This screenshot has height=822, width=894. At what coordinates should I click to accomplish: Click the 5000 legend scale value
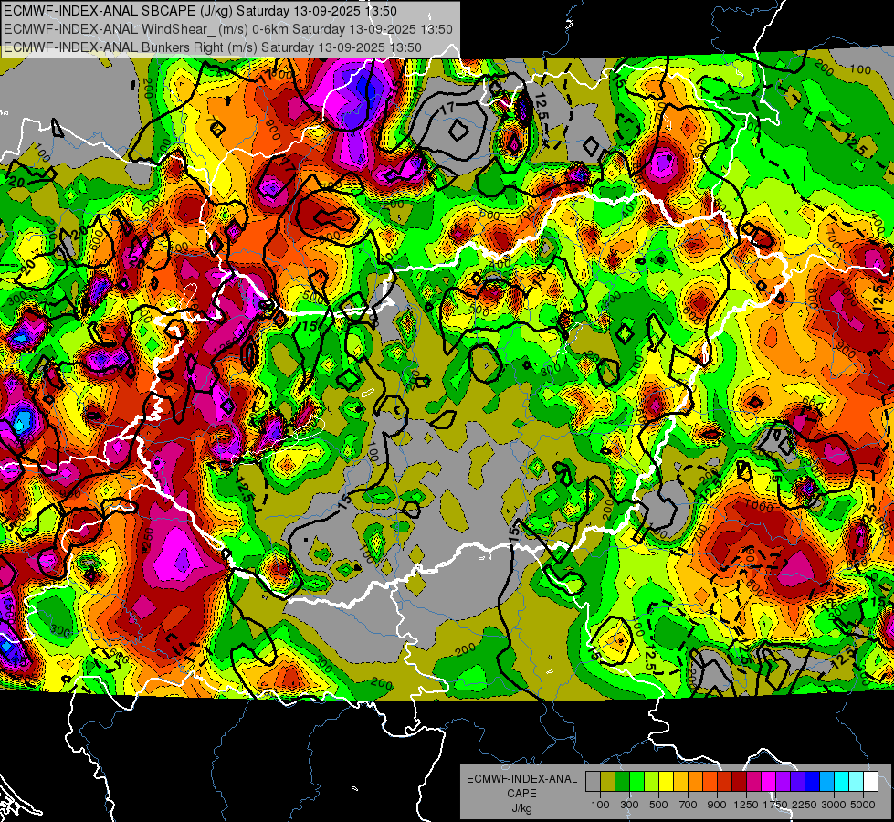click(x=863, y=805)
